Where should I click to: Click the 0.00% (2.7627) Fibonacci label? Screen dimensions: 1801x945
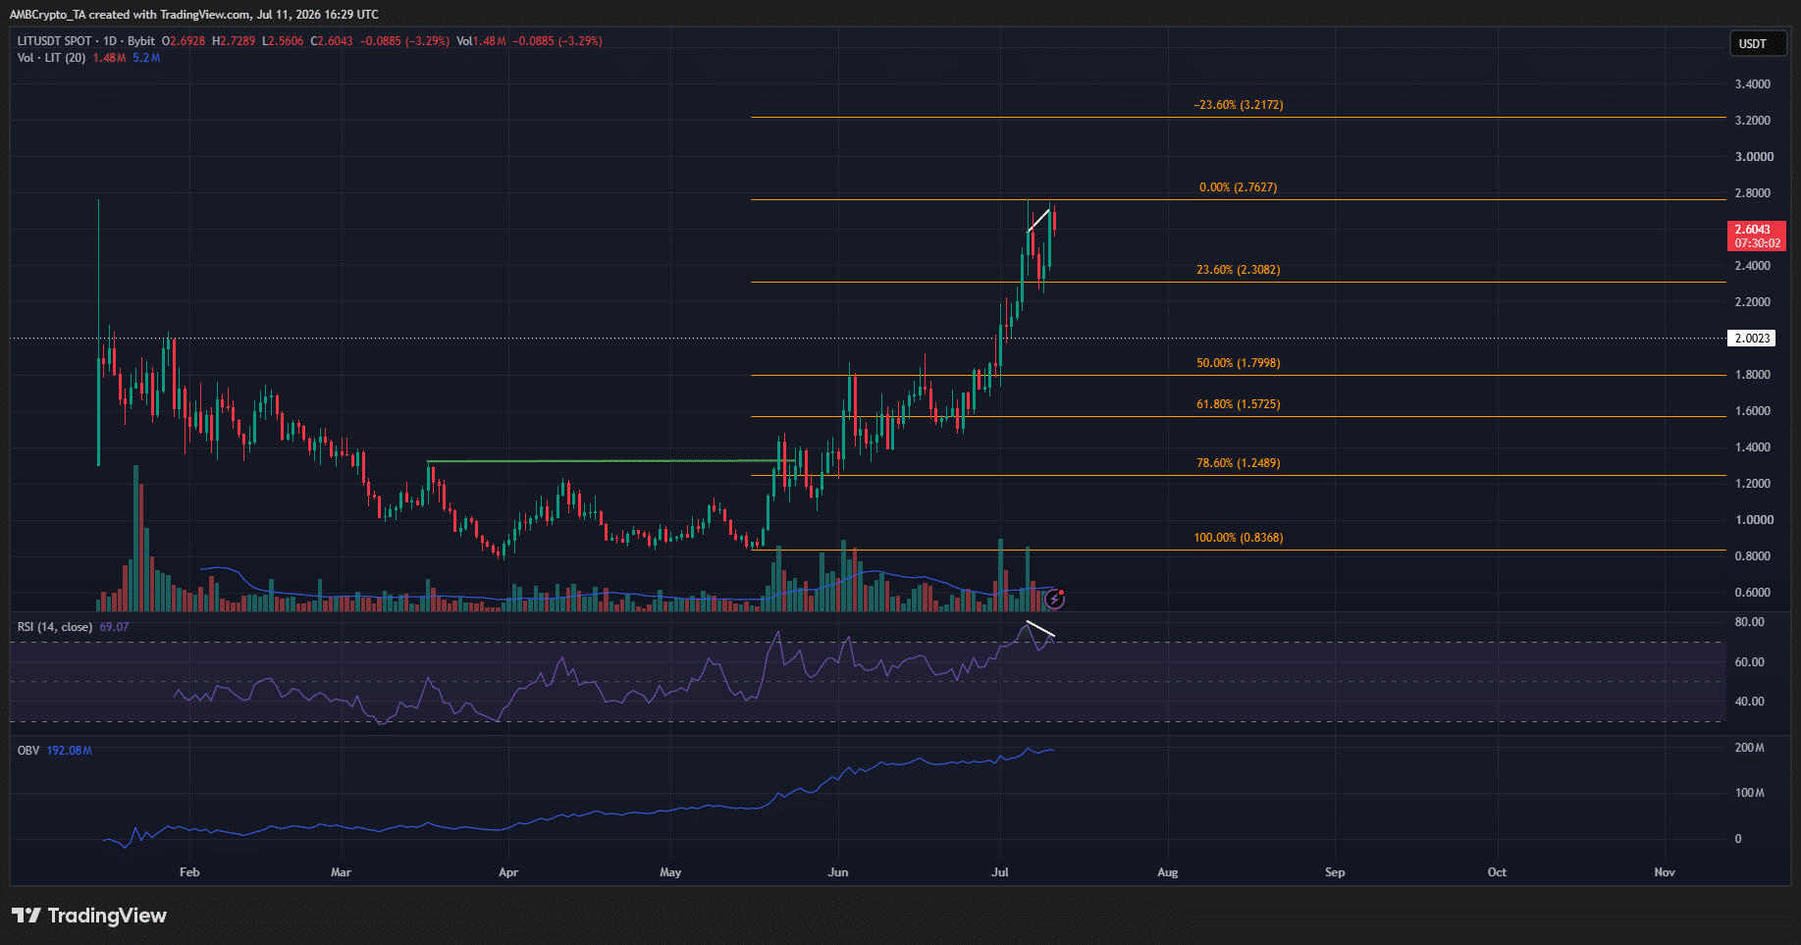tap(1239, 187)
